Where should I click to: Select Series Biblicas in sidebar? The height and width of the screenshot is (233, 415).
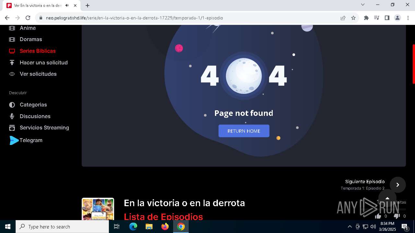pyautogui.click(x=38, y=51)
